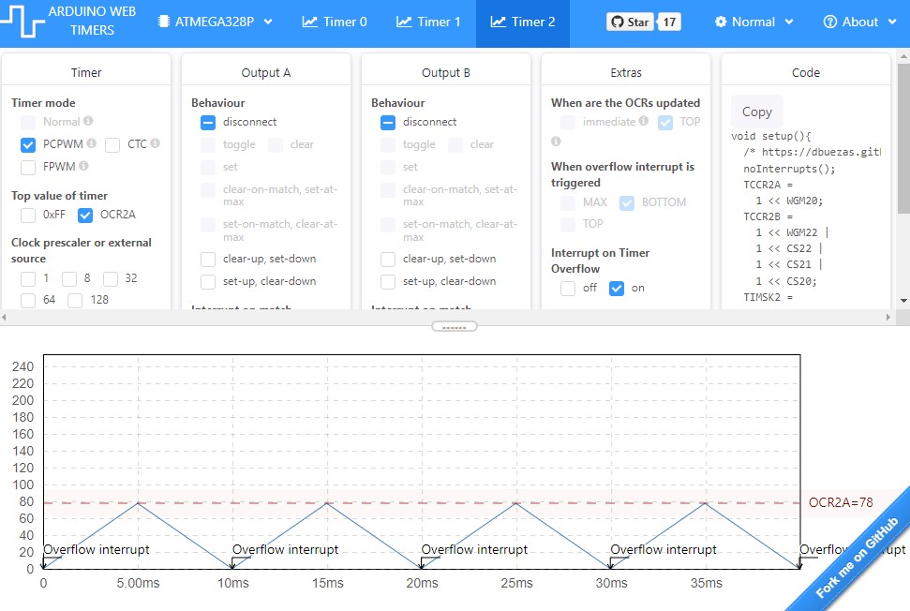Enable Output A set-up, clear-down checkbox

(x=208, y=282)
